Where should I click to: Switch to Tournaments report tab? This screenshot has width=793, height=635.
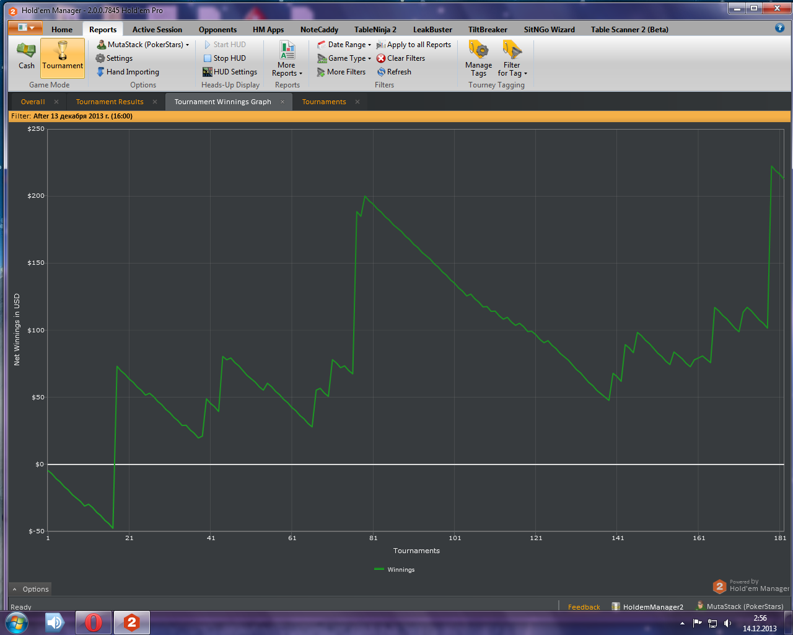pyautogui.click(x=324, y=102)
